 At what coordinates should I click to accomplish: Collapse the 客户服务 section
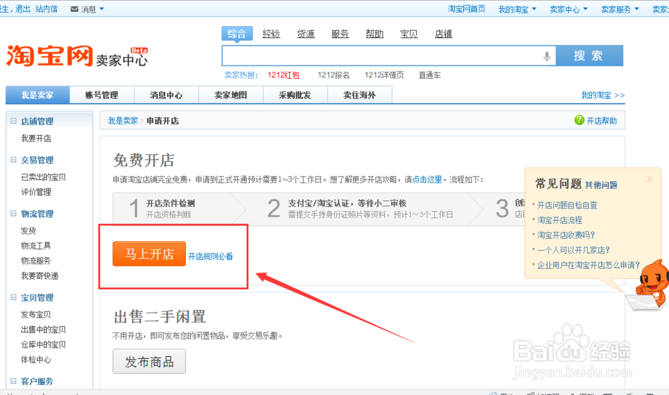click(x=13, y=381)
